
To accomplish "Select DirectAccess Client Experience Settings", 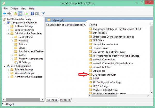I will click(113, 37).
